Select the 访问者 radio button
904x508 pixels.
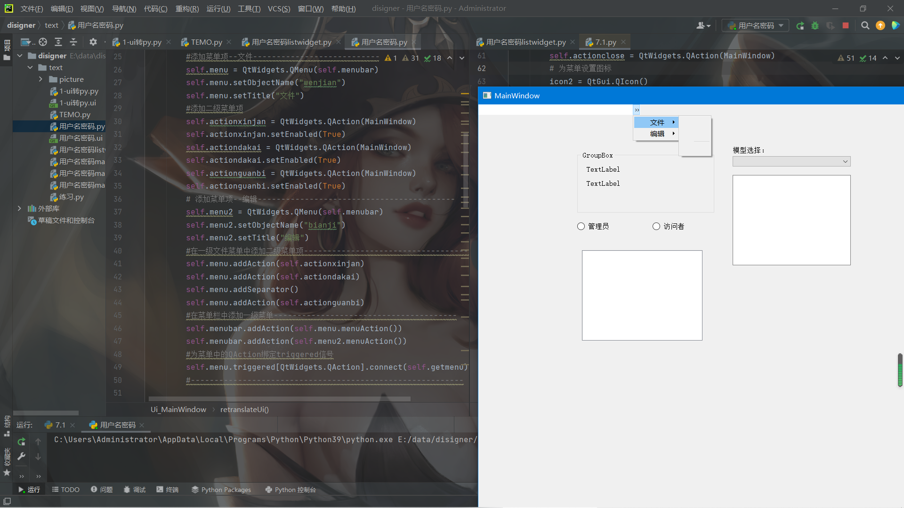click(669, 226)
